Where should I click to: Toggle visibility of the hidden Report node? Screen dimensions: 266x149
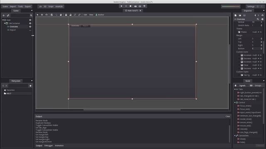pos(30,30)
